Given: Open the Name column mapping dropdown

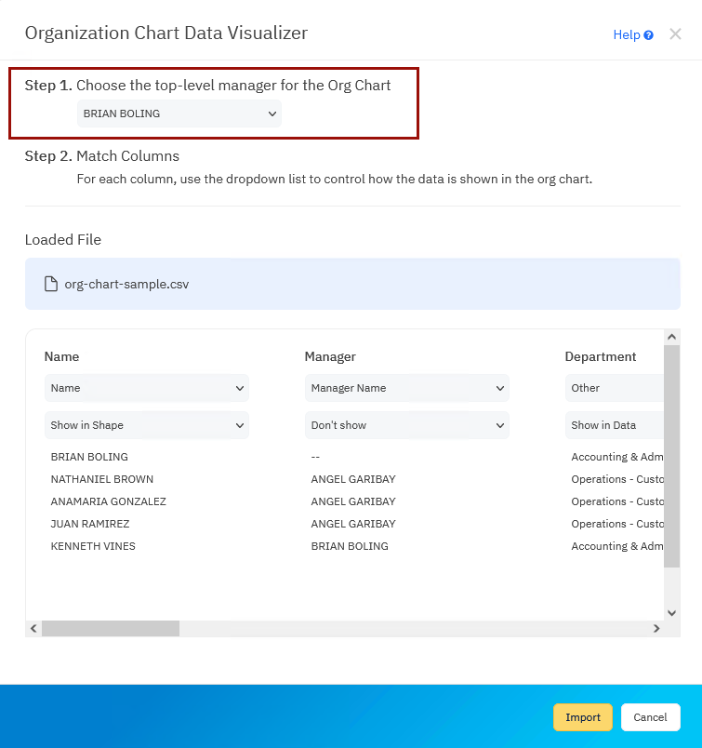Looking at the screenshot, I should pos(146,387).
